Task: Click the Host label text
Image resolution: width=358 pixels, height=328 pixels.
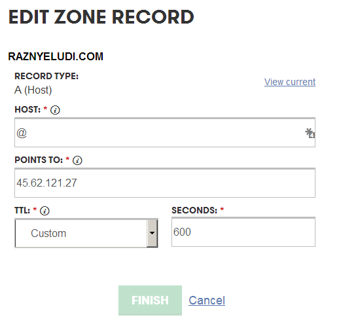Action: (x=27, y=109)
